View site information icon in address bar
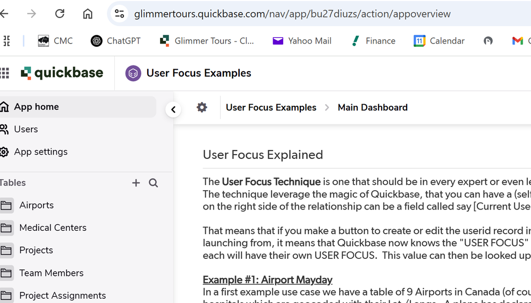The height and width of the screenshot is (303, 531). (120, 13)
